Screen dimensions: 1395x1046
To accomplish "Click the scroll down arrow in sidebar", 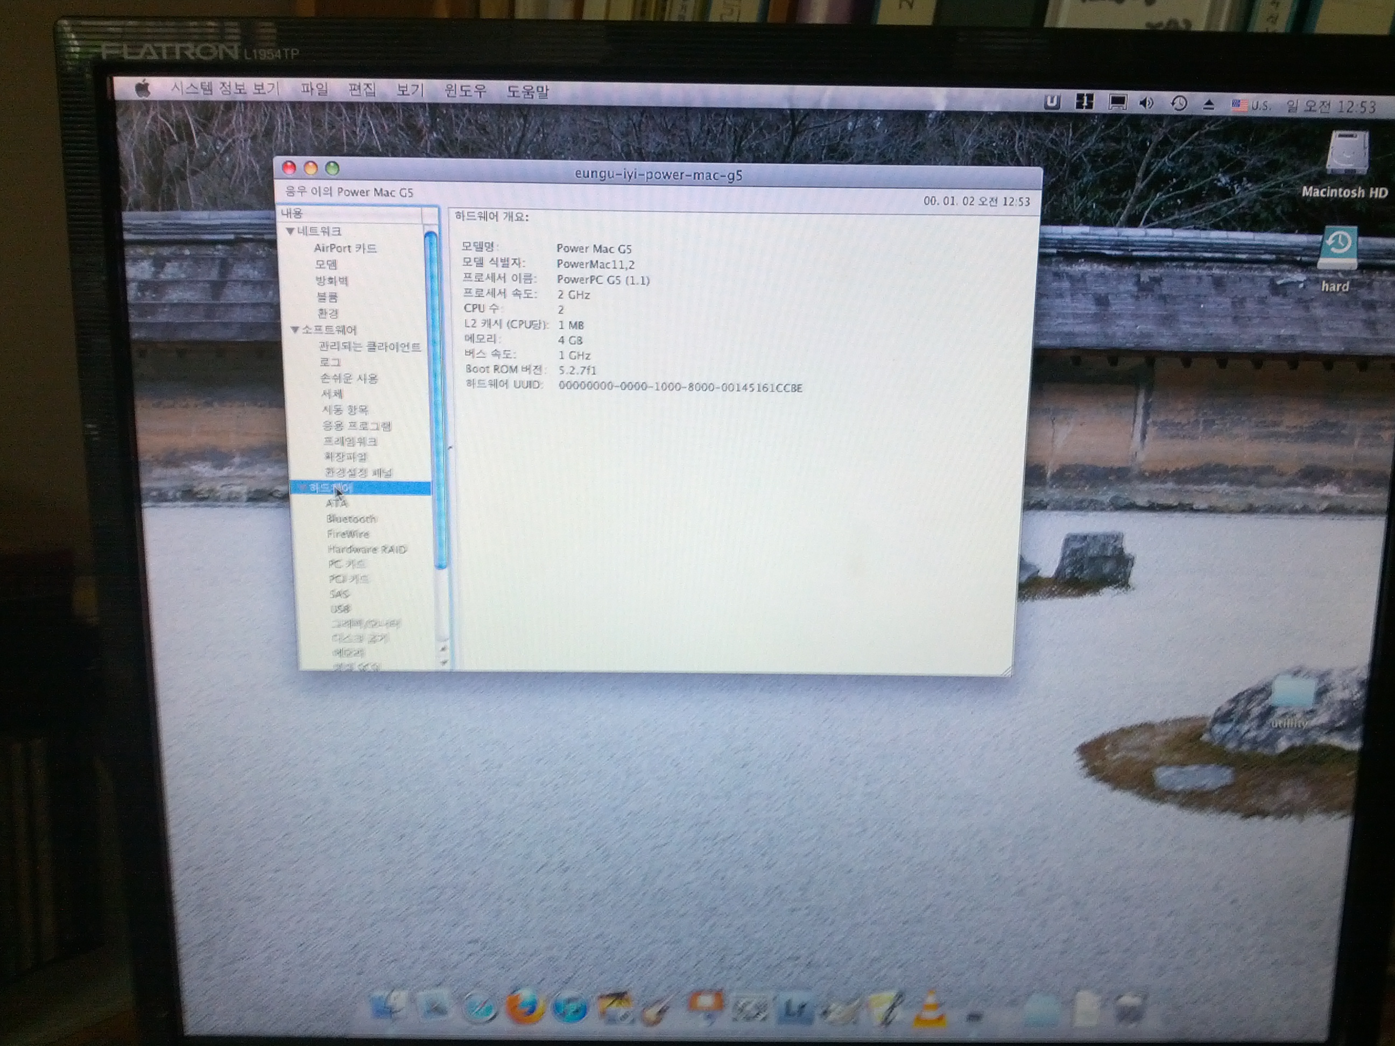I will click(x=443, y=663).
